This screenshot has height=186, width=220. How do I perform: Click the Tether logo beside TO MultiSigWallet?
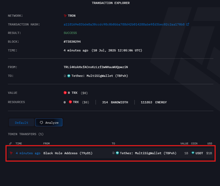coord(69,76)
